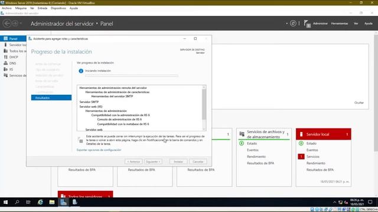Open VirtualBox Archivo menu
The width and height of the screenshot is (378, 212).
point(6,8)
